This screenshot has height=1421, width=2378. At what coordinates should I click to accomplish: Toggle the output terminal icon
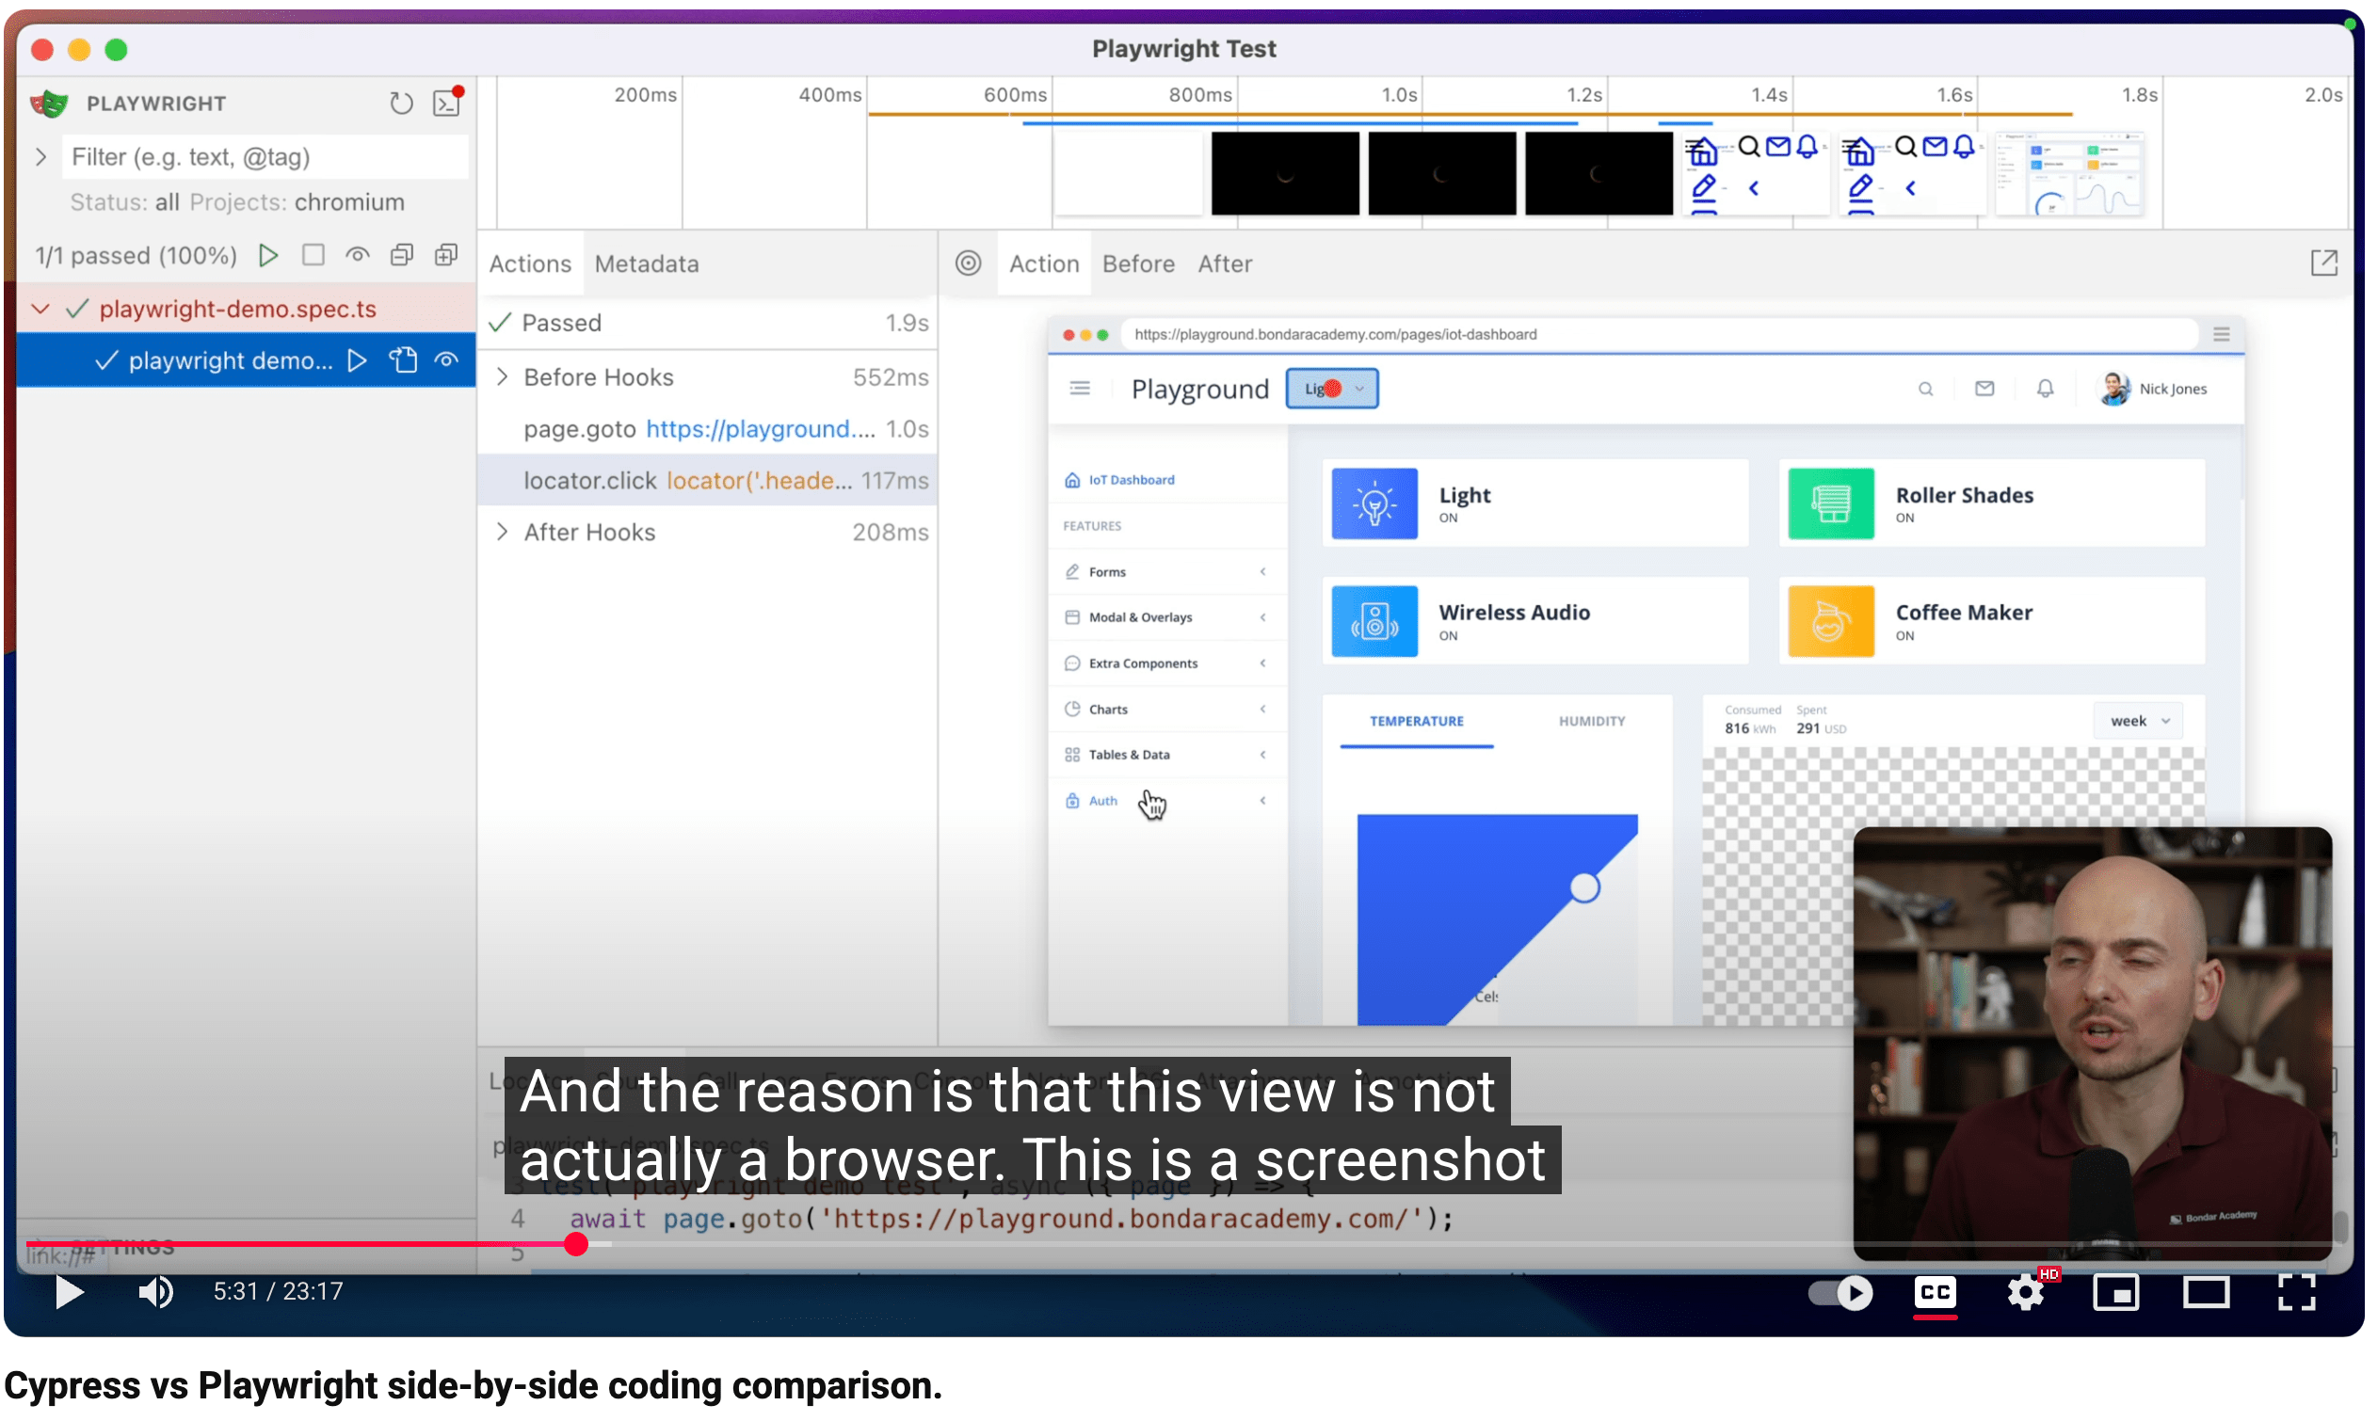[447, 104]
